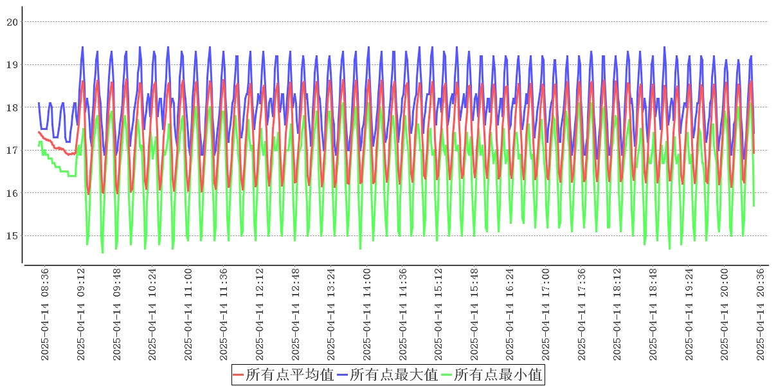Click the y-axis value 20
The width and height of the screenshot is (776, 386).
point(12,22)
